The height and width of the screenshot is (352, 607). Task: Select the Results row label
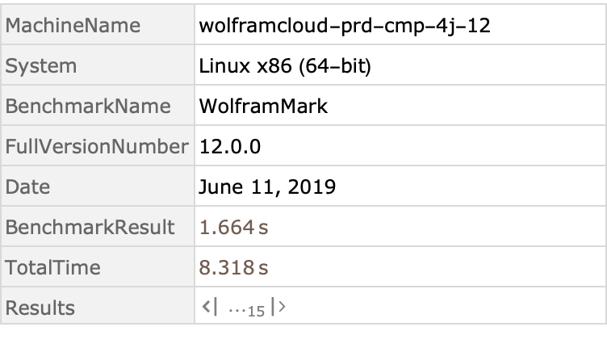tap(40, 308)
